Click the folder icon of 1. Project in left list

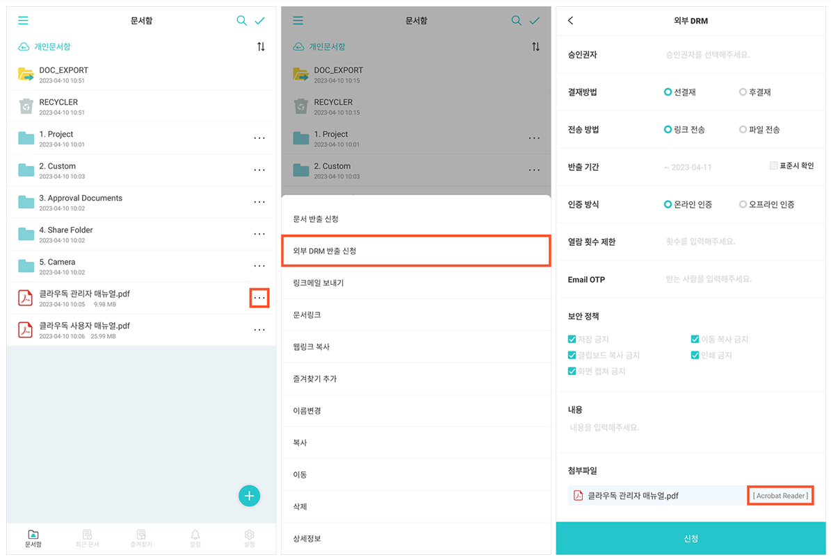click(26, 138)
